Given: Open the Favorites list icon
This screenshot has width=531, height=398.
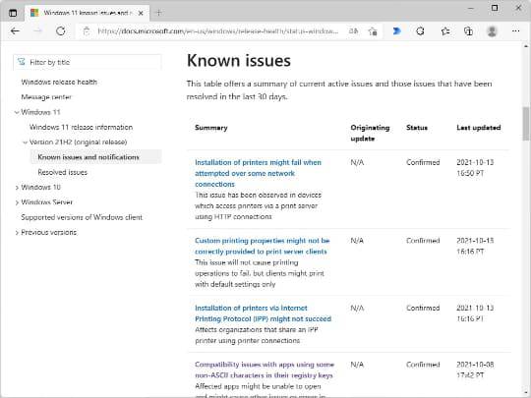Looking at the screenshot, I should (445, 31).
